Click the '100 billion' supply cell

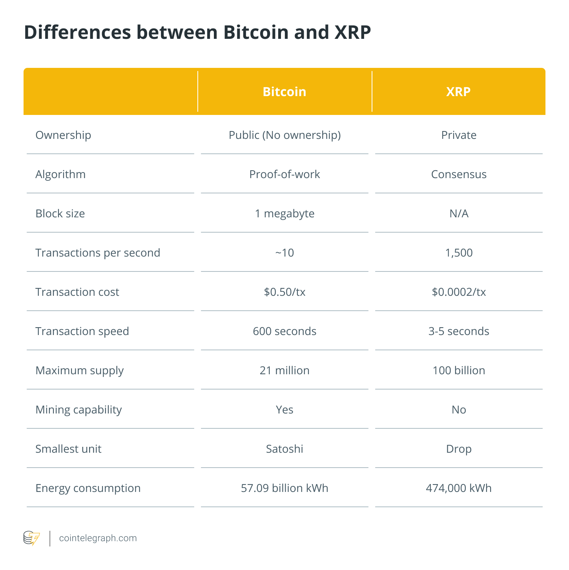(x=459, y=371)
